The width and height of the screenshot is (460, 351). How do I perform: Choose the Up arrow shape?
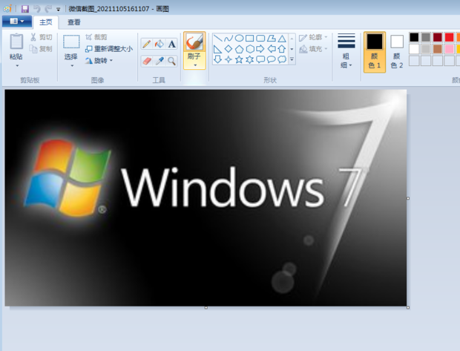pos(282,49)
